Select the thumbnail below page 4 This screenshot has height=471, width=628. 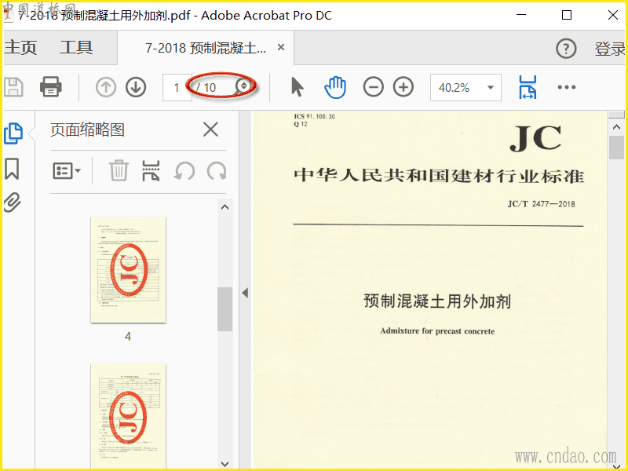(x=128, y=416)
